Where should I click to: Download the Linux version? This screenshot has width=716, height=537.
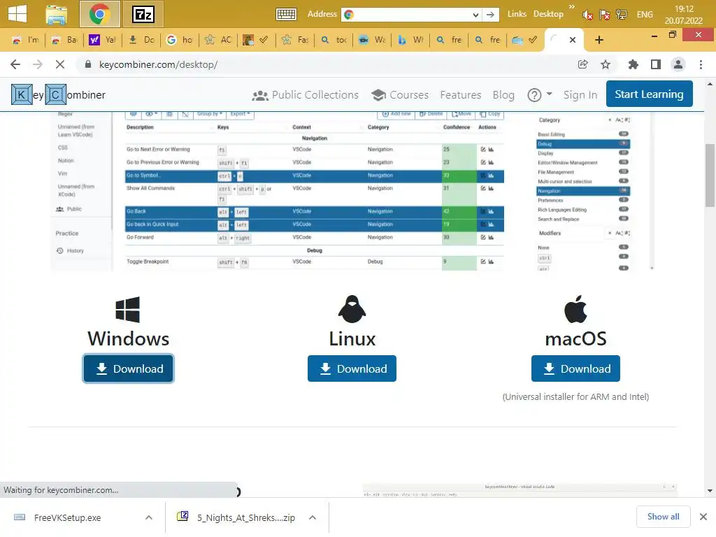pos(352,368)
